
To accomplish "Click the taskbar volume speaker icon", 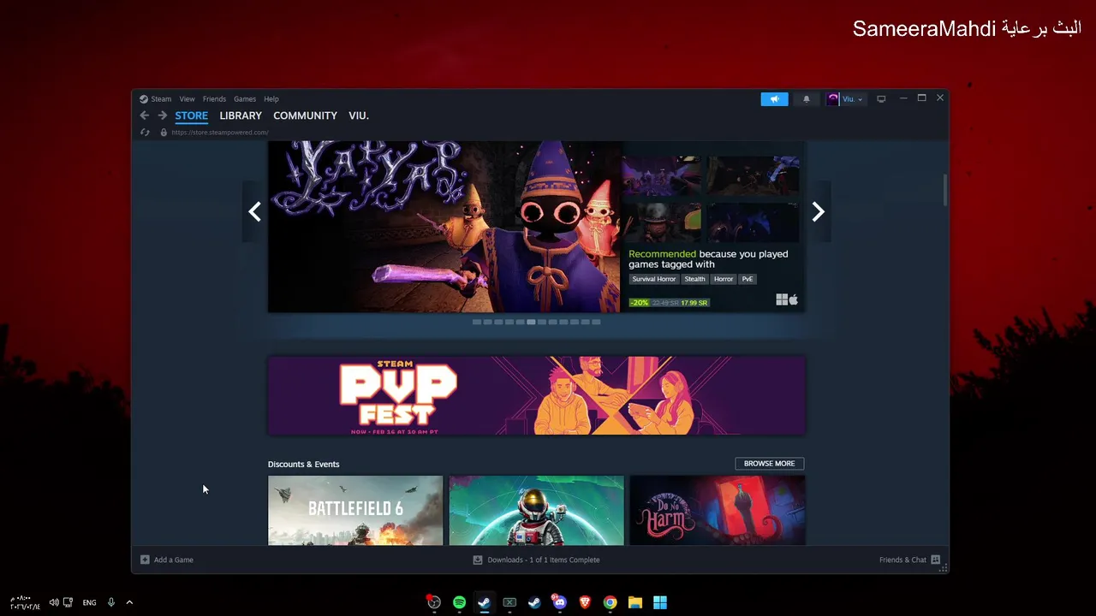I will pos(54,602).
